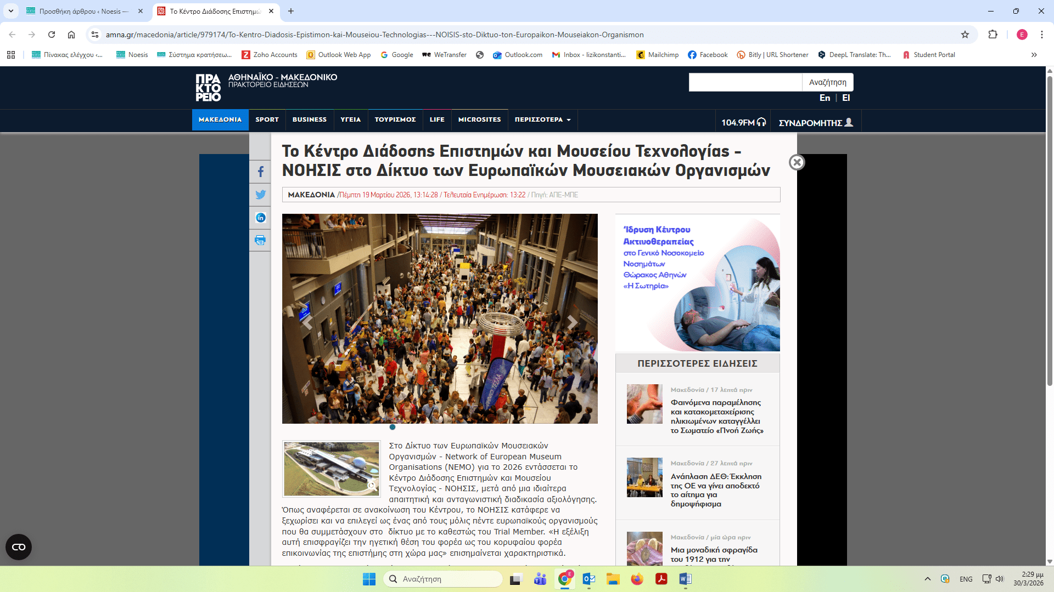The width and height of the screenshot is (1054, 592).
Task: Show previous image in photo carousel
Action: click(307, 322)
